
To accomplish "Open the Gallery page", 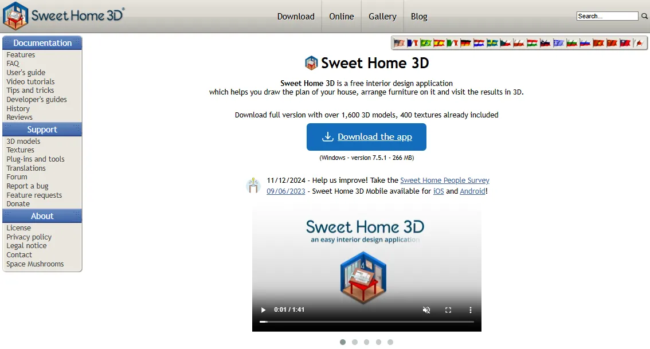I will [x=382, y=17].
